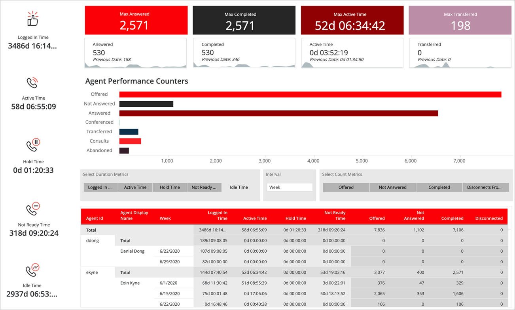Click the Not Ready Time phone icon
The image size is (515, 310).
33,208
